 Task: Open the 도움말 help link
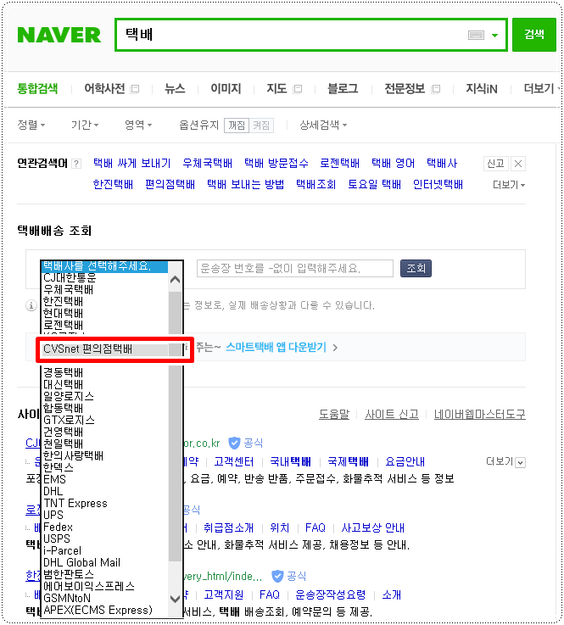point(334,415)
